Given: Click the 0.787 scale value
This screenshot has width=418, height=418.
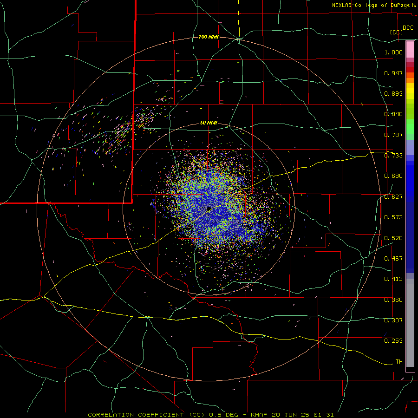Looking at the screenshot, I should pos(393,135).
